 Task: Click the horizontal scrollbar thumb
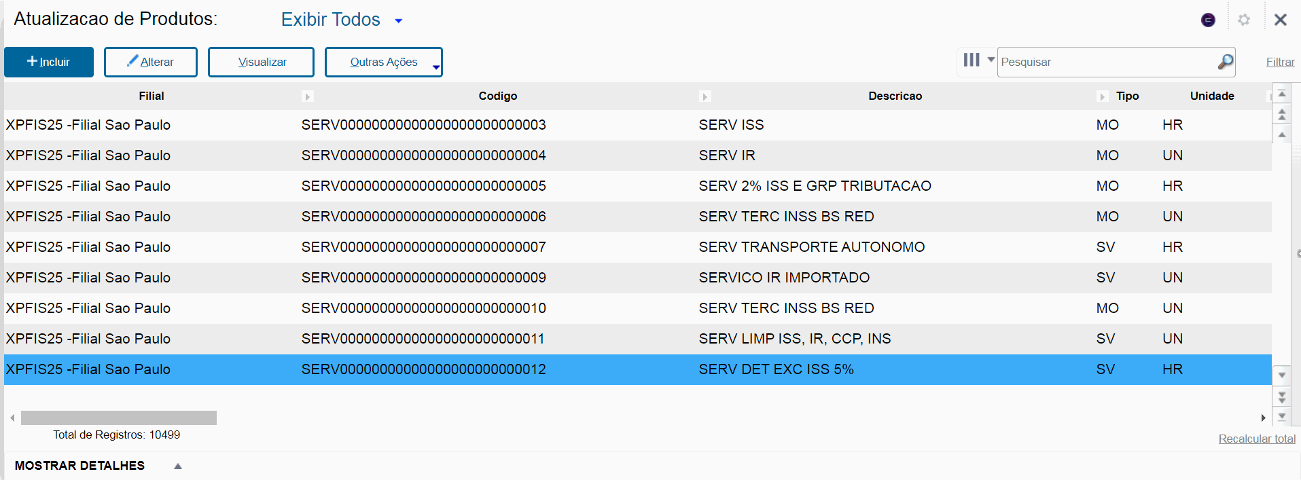coord(119,418)
